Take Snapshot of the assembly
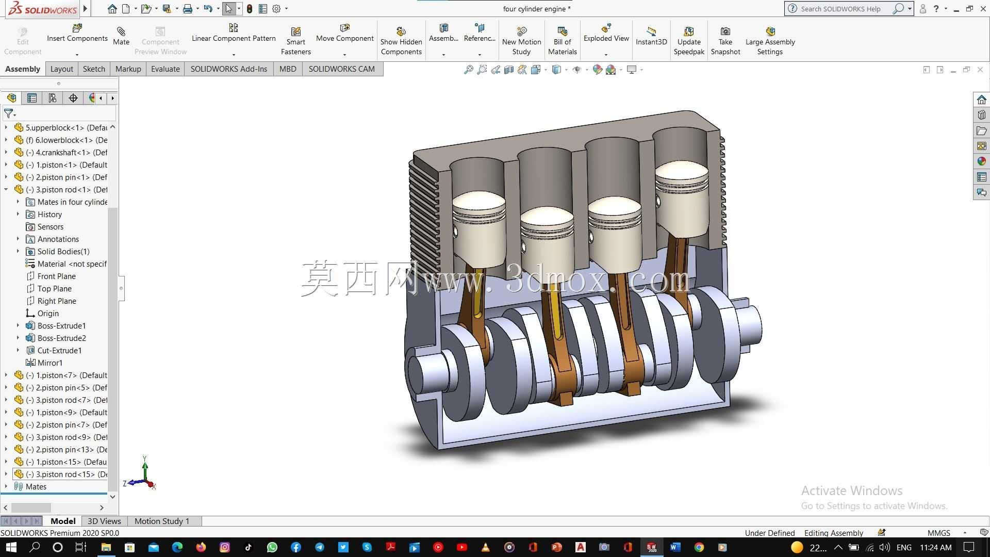The image size is (990, 557). (725, 41)
